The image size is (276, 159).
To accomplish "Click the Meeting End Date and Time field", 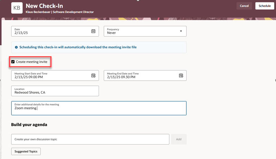I will point(145,76).
